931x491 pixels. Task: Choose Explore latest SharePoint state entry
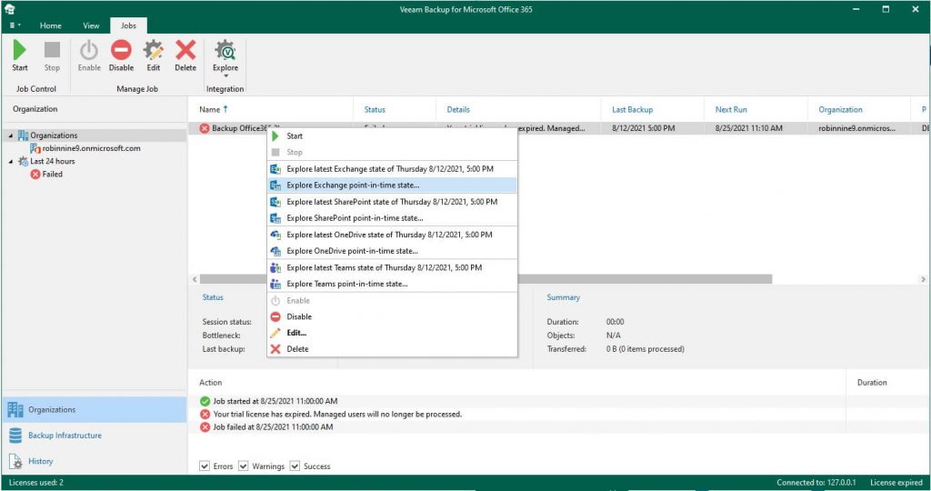[x=392, y=202]
